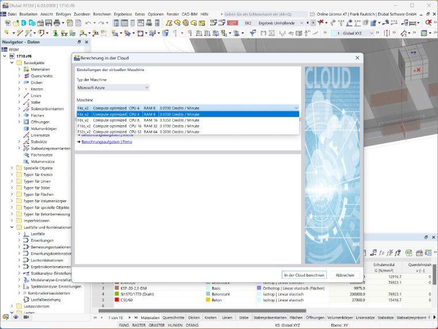Open the Berechnen menu
438x329 pixels.
(102, 14)
